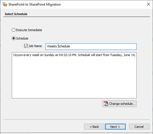Click empty area of schedule description box
153x134 pixels.
74,78
